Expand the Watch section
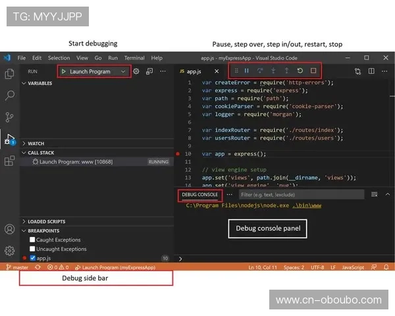The width and height of the screenshot is (395, 316). [36, 143]
